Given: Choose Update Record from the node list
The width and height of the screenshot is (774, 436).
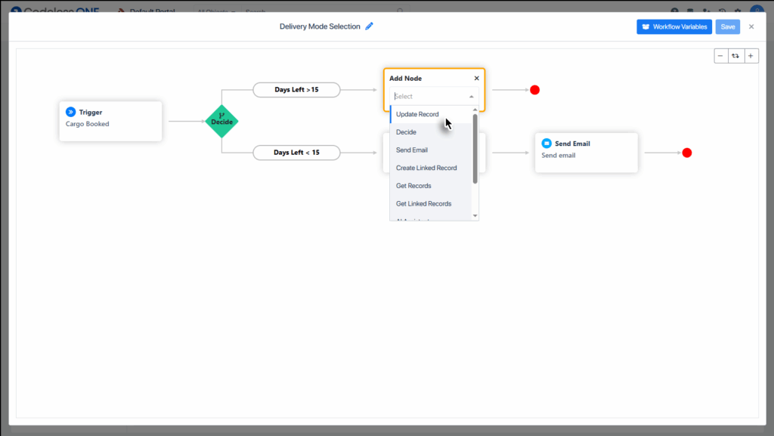Looking at the screenshot, I should 417,115.
